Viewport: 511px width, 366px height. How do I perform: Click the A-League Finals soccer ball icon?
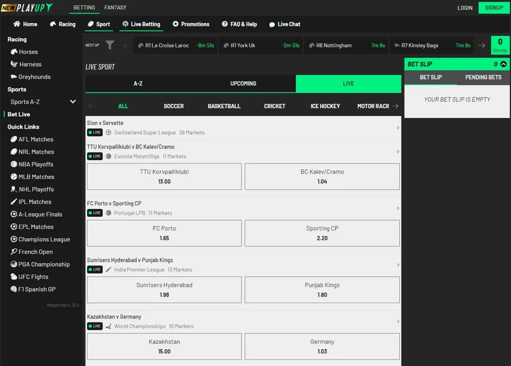point(13,214)
